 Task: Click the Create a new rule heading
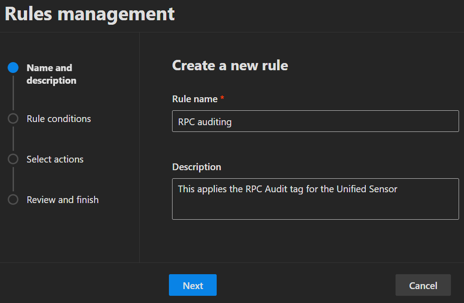[230, 66]
